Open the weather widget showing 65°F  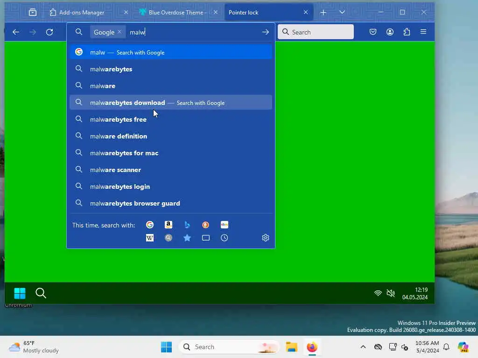34,347
